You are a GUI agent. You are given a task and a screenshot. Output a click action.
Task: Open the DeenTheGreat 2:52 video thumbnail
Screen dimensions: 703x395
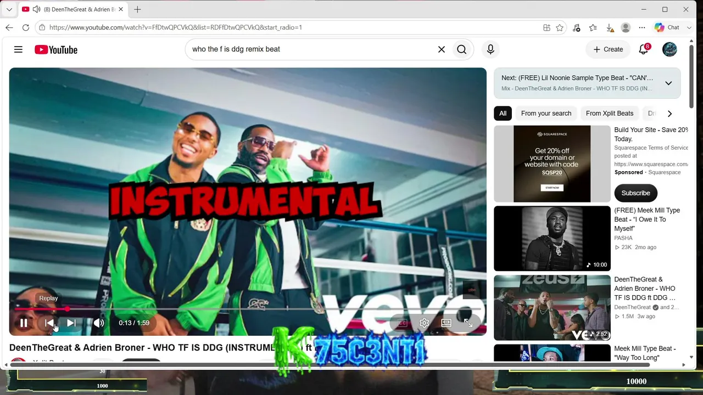[x=552, y=308]
